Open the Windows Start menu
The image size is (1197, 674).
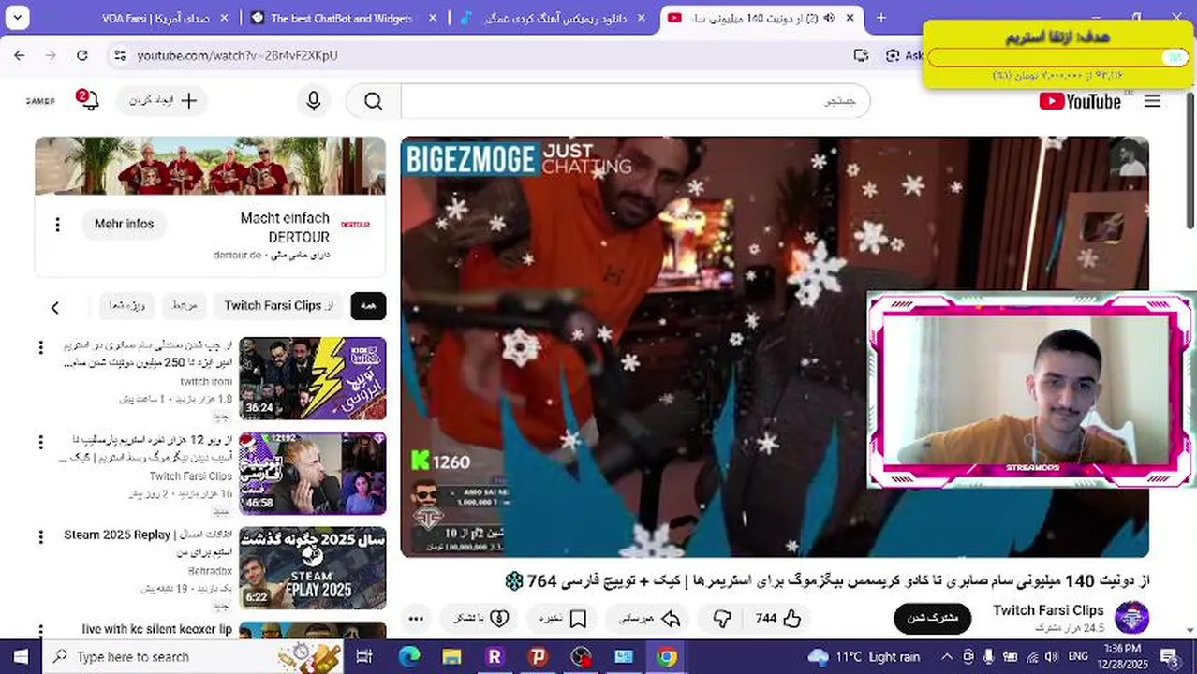point(21,657)
